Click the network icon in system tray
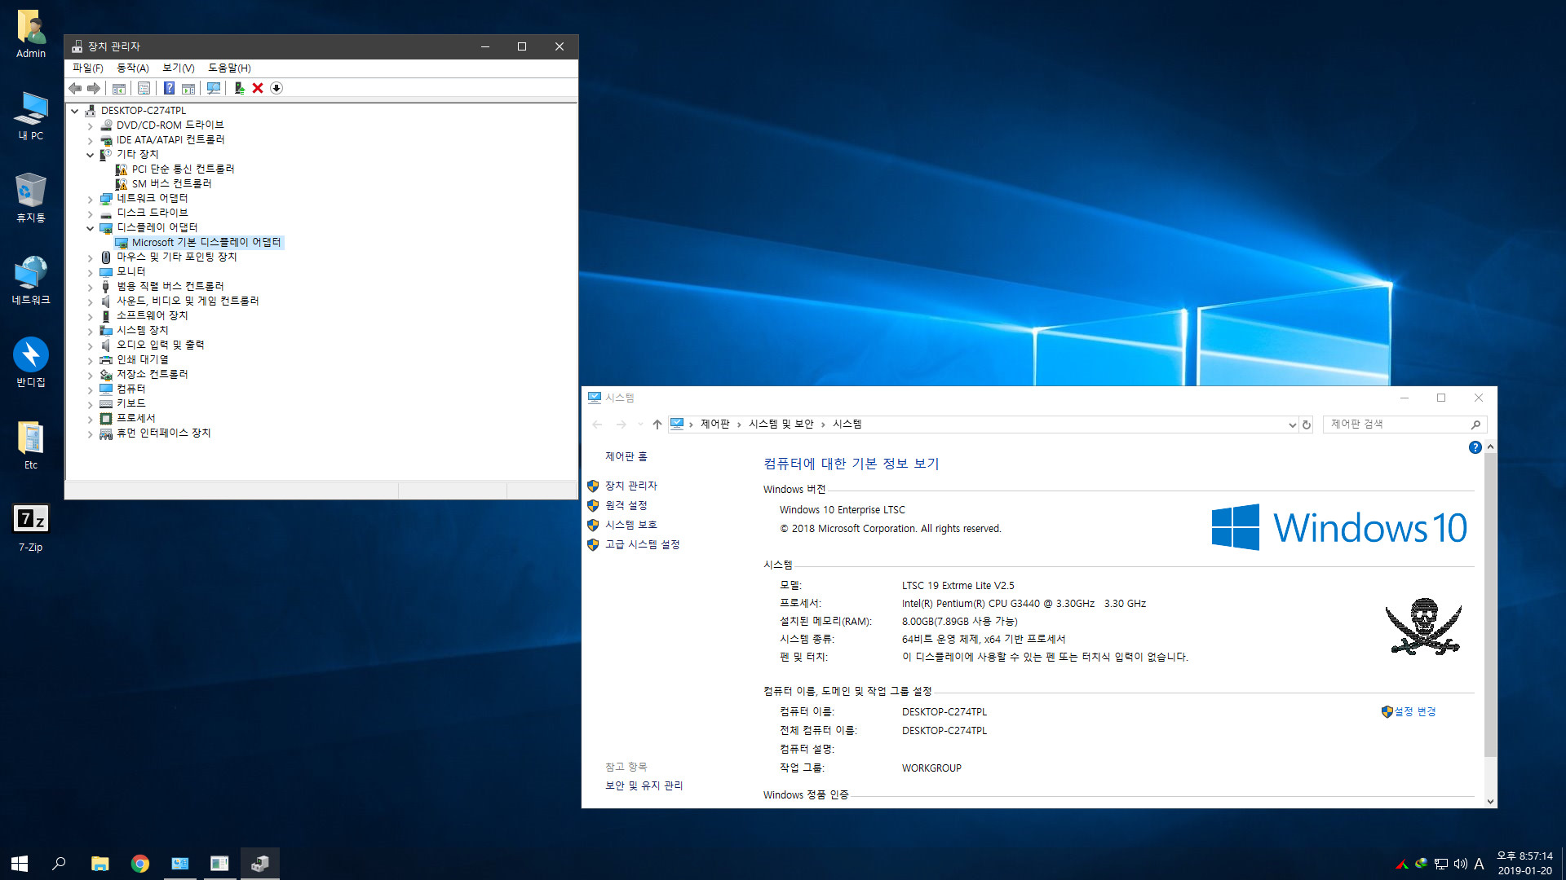This screenshot has width=1566, height=880. [x=1441, y=864]
